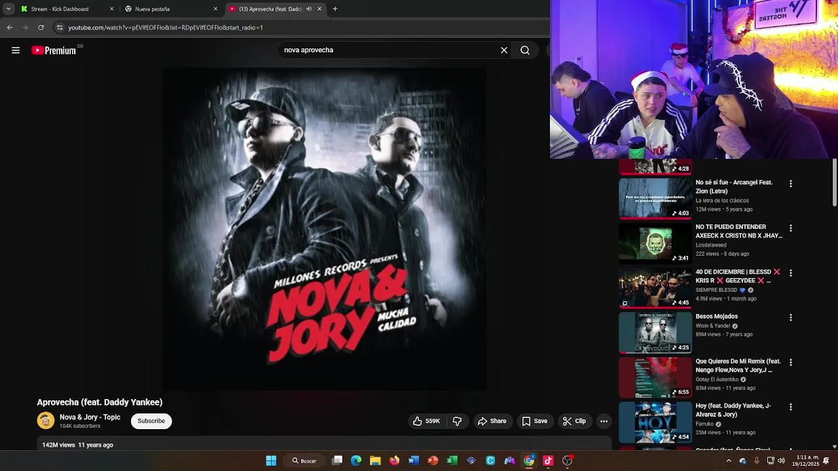Play 'NO TE PUEDO ENTENDER' thumbnail
838x471 pixels.
[x=655, y=243]
